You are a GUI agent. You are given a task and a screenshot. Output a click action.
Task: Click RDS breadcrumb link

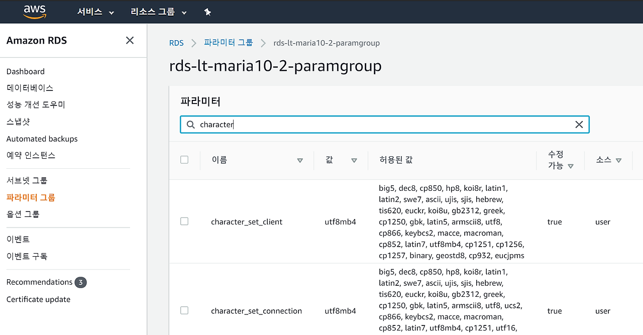coord(176,43)
